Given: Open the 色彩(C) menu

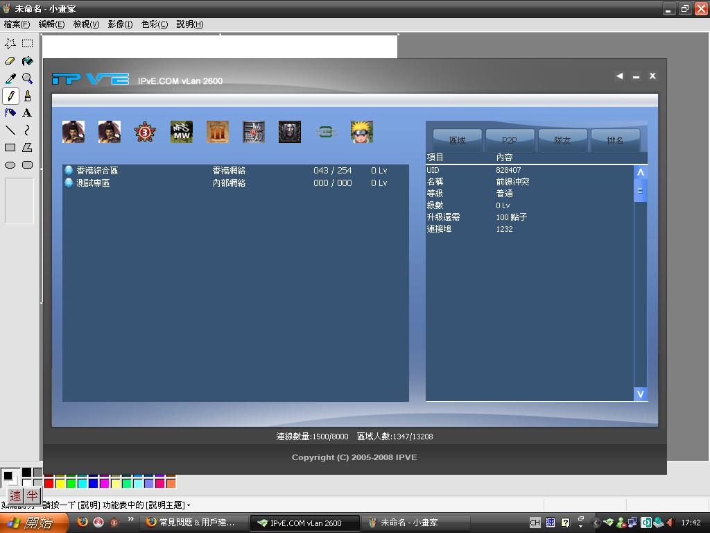Looking at the screenshot, I should [x=154, y=24].
